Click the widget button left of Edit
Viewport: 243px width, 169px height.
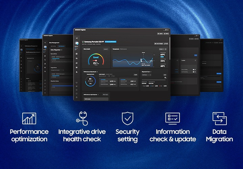[159, 44]
